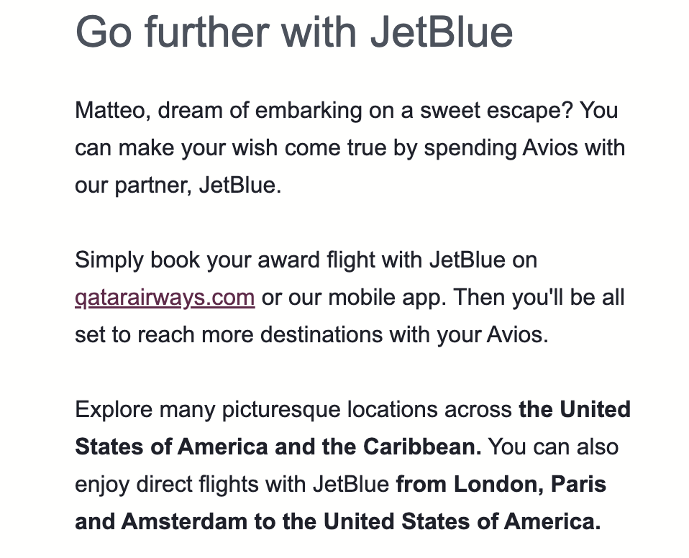The image size is (689, 558).
Task: Click the bold words "the United"
Action: click(x=575, y=409)
